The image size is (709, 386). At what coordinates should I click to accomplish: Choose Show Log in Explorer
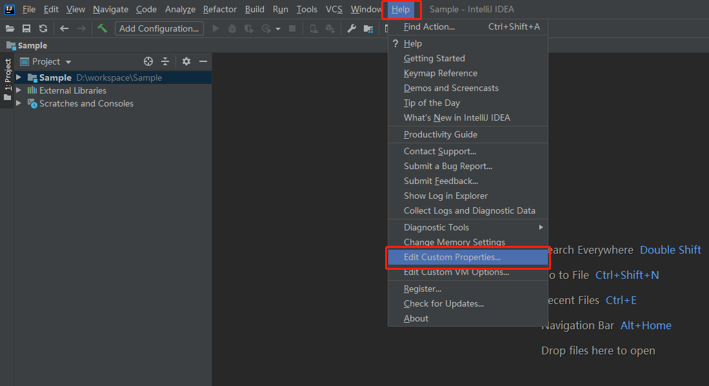coord(468,196)
